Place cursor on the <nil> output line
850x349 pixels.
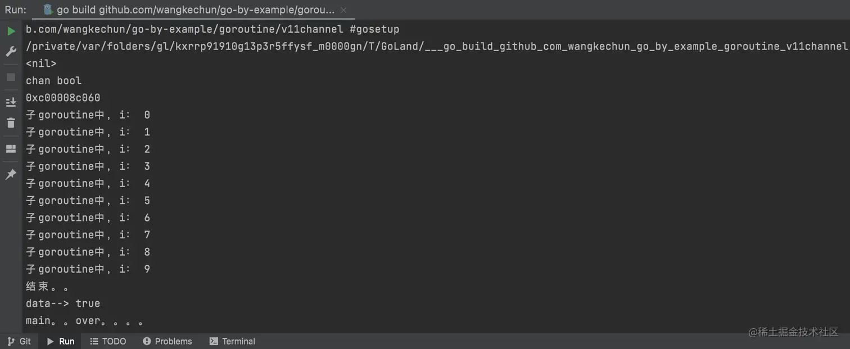tap(41, 64)
